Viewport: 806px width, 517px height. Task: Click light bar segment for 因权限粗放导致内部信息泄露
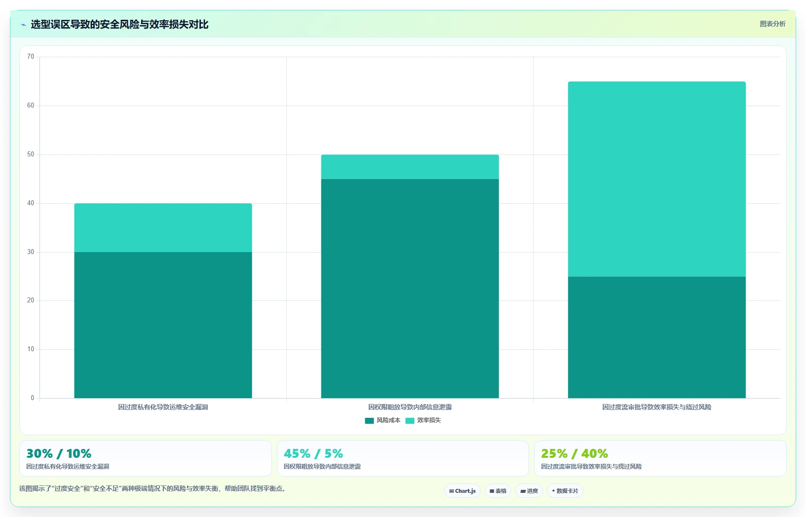(x=410, y=167)
